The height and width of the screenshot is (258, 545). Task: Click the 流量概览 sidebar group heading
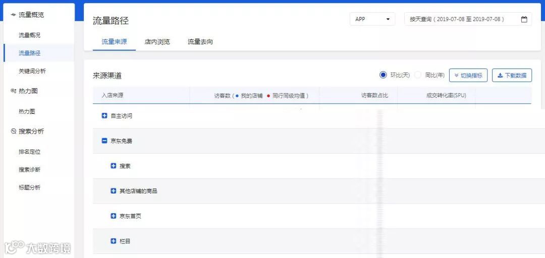click(x=31, y=15)
